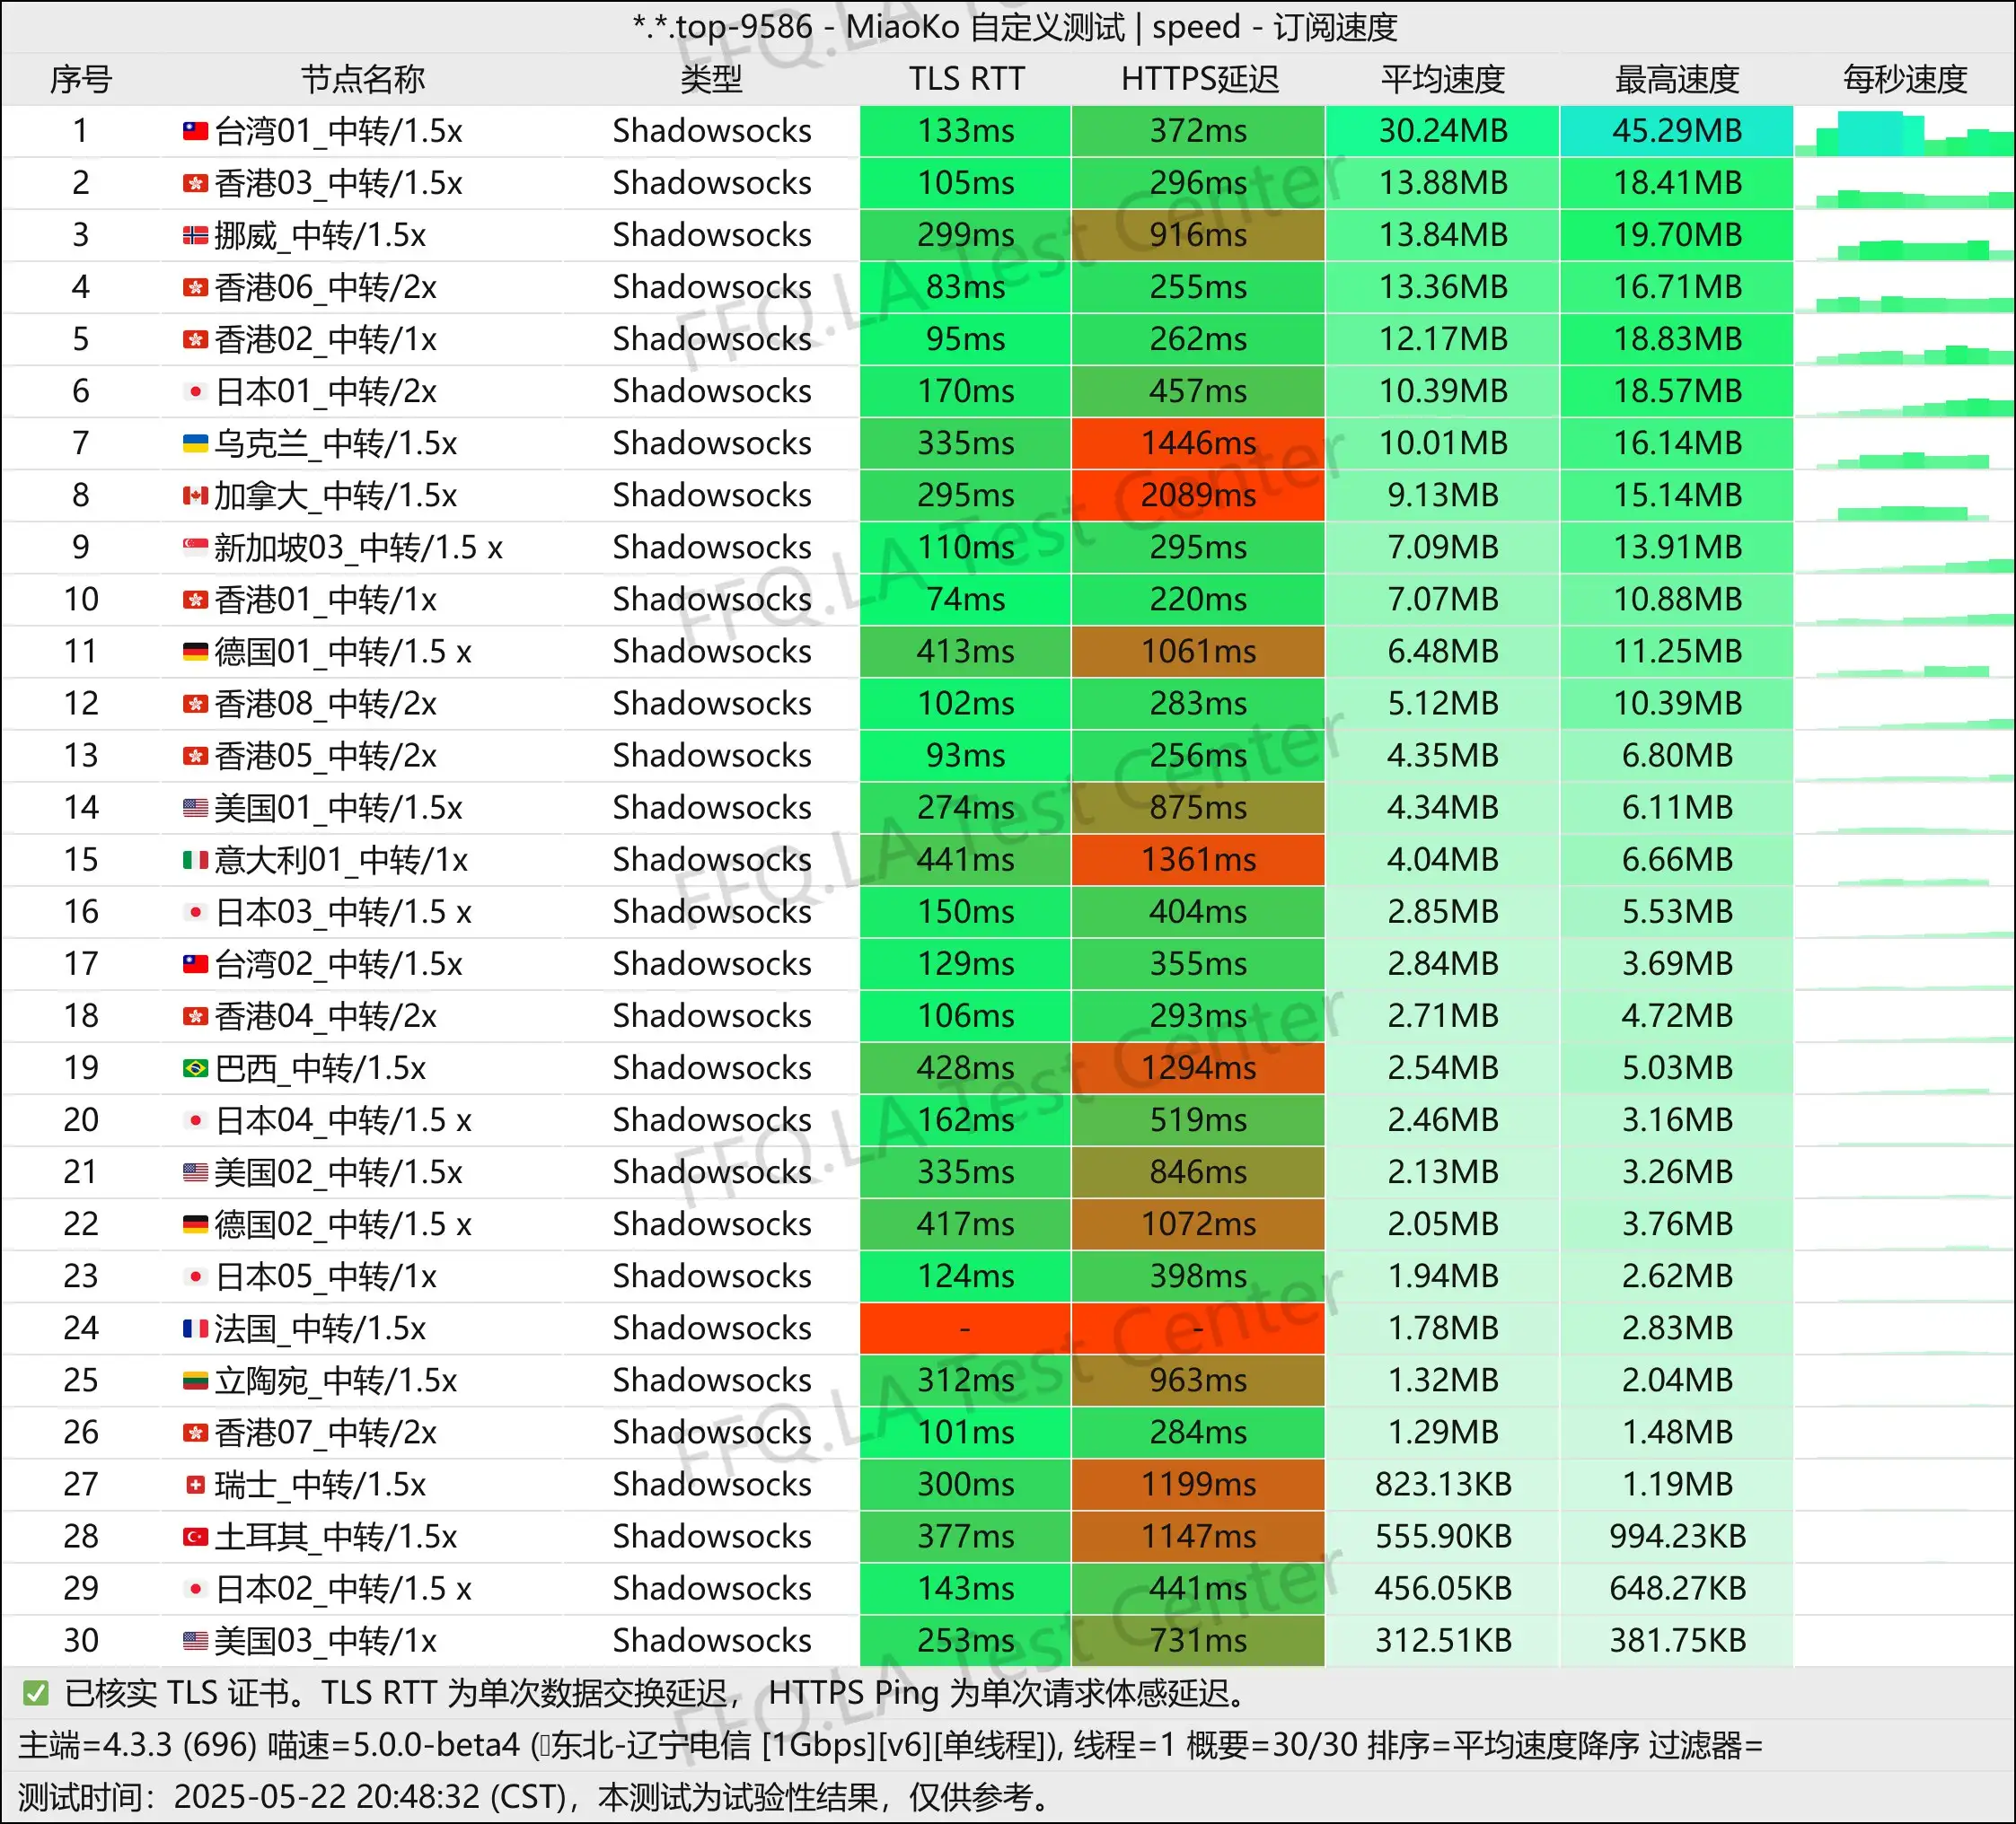2016x1824 pixels.
Task: Click the HTTPS延迟 column header
Action: point(1199,79)
